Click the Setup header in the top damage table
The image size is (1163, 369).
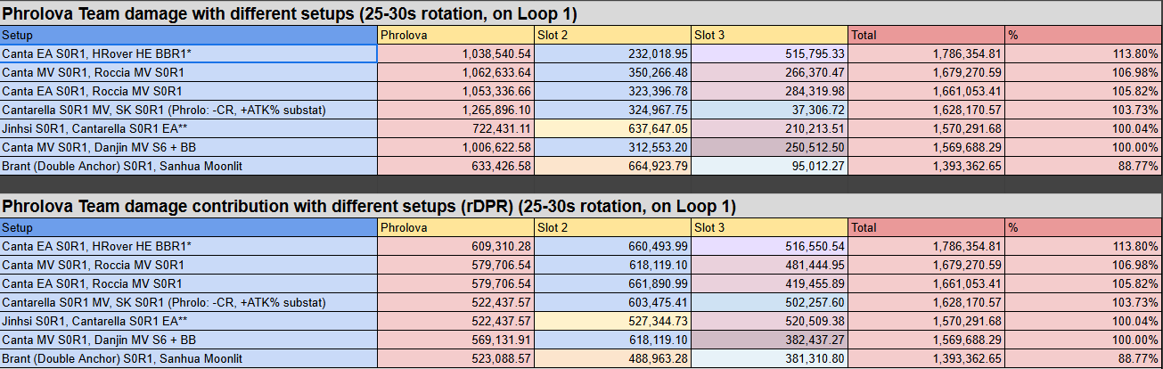(189, 36)
